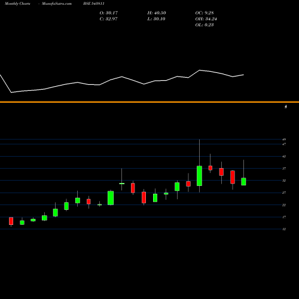Click the 'OL: 0.23' value
The image size is (299, 299).
pos(205,25)
